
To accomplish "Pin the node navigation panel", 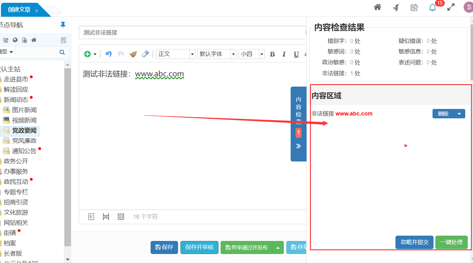I will [x=63, y=25].
